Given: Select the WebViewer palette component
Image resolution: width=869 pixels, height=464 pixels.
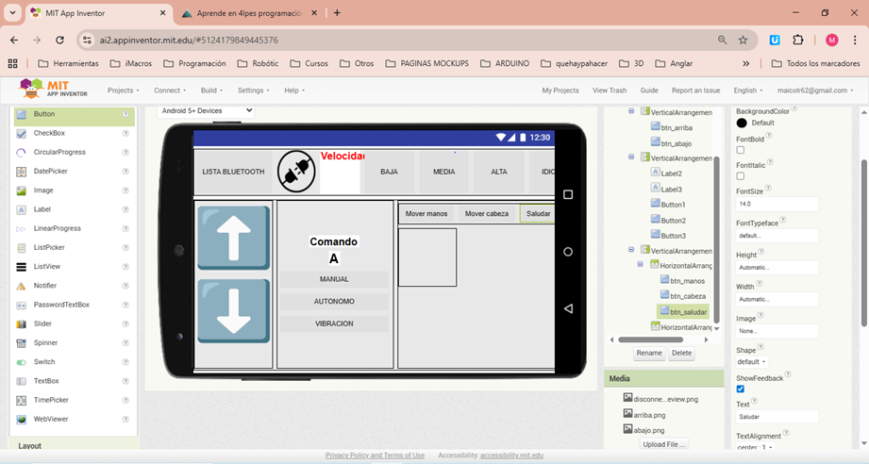Looking at the screenshot, I should [x=50, y=419].
